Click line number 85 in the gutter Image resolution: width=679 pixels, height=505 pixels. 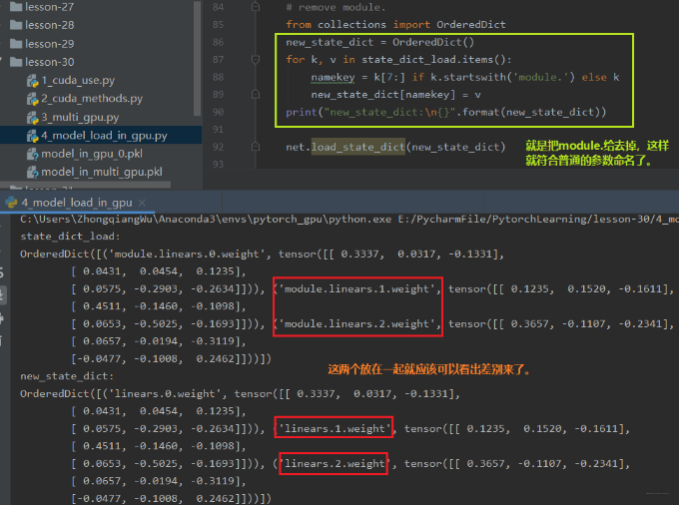pos(219,25)
